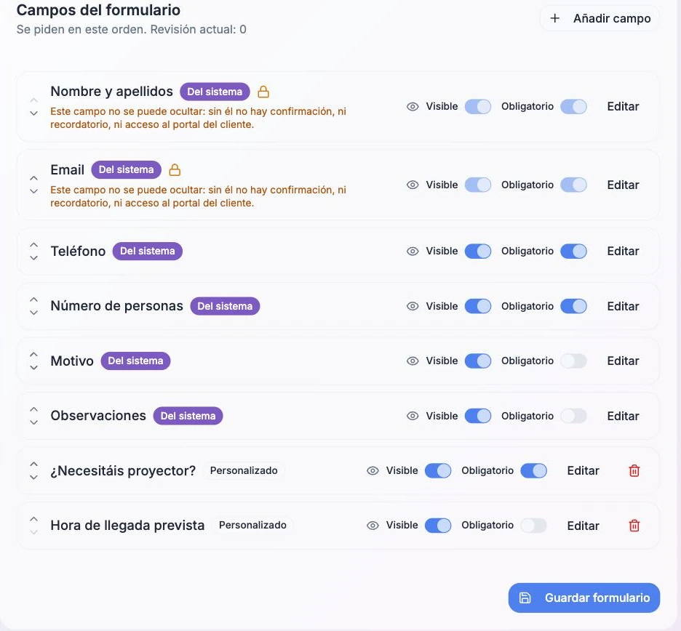The width and height of the screenshot is (681, 631).
Task: Open Editar for Nombre y apellidos
Action: pos(623,106)
